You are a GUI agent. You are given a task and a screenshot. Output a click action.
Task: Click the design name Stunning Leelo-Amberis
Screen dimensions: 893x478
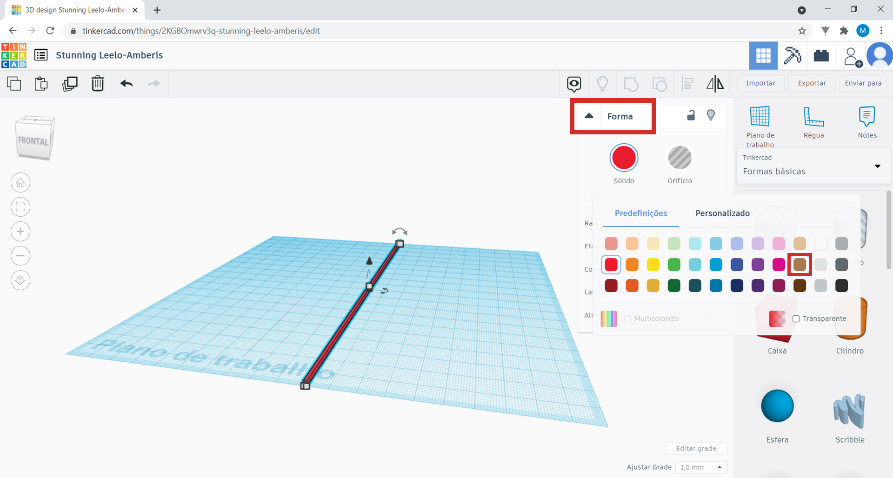(109, 55)
